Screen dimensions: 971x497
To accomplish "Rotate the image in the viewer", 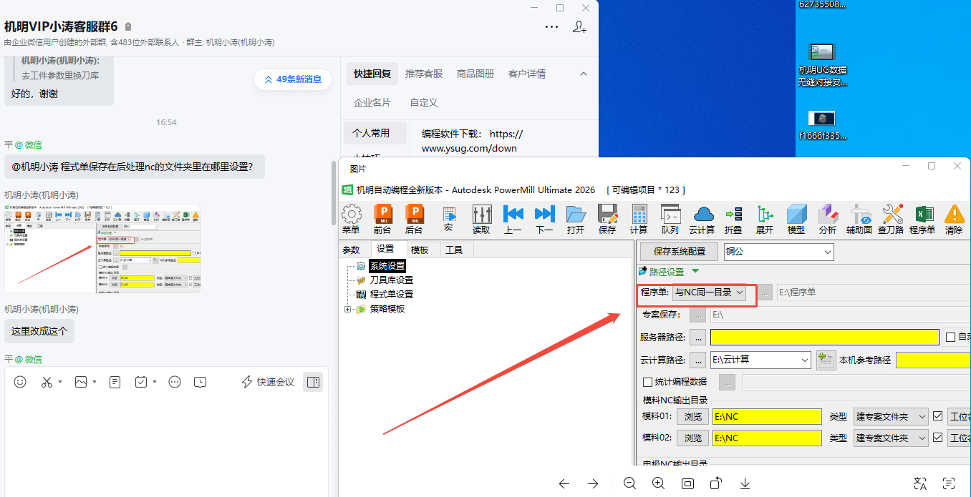I will pyautogui.click(x=716, y=483).
